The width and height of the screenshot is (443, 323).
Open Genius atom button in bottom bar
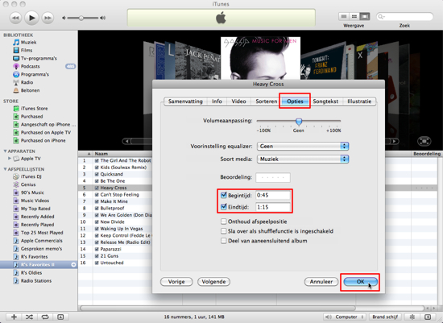pos(412,317)
